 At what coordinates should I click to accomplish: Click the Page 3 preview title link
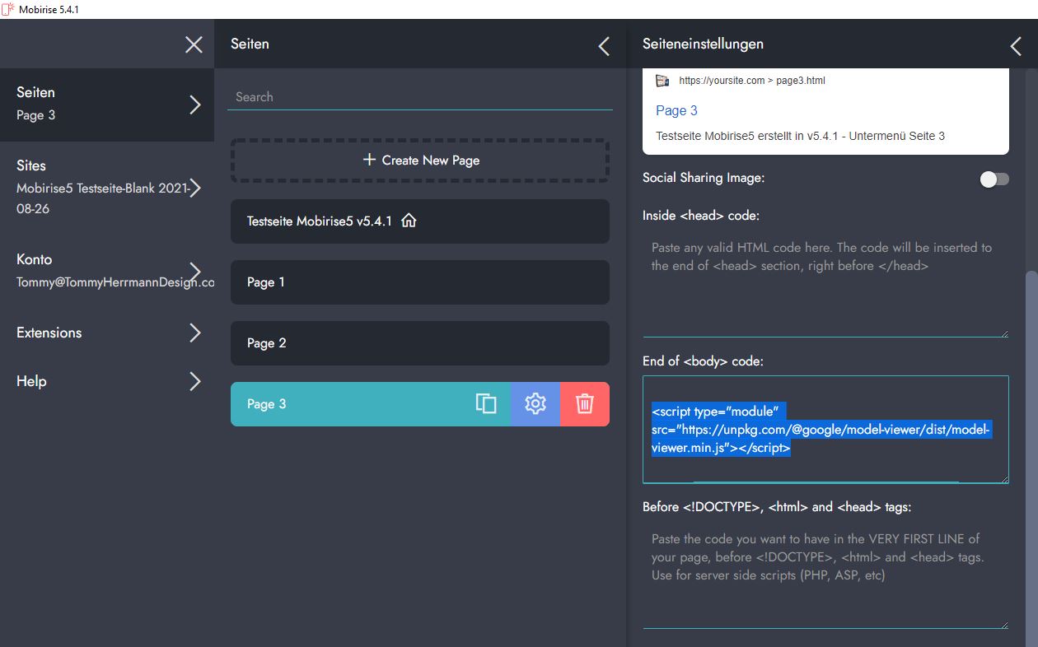676,110
